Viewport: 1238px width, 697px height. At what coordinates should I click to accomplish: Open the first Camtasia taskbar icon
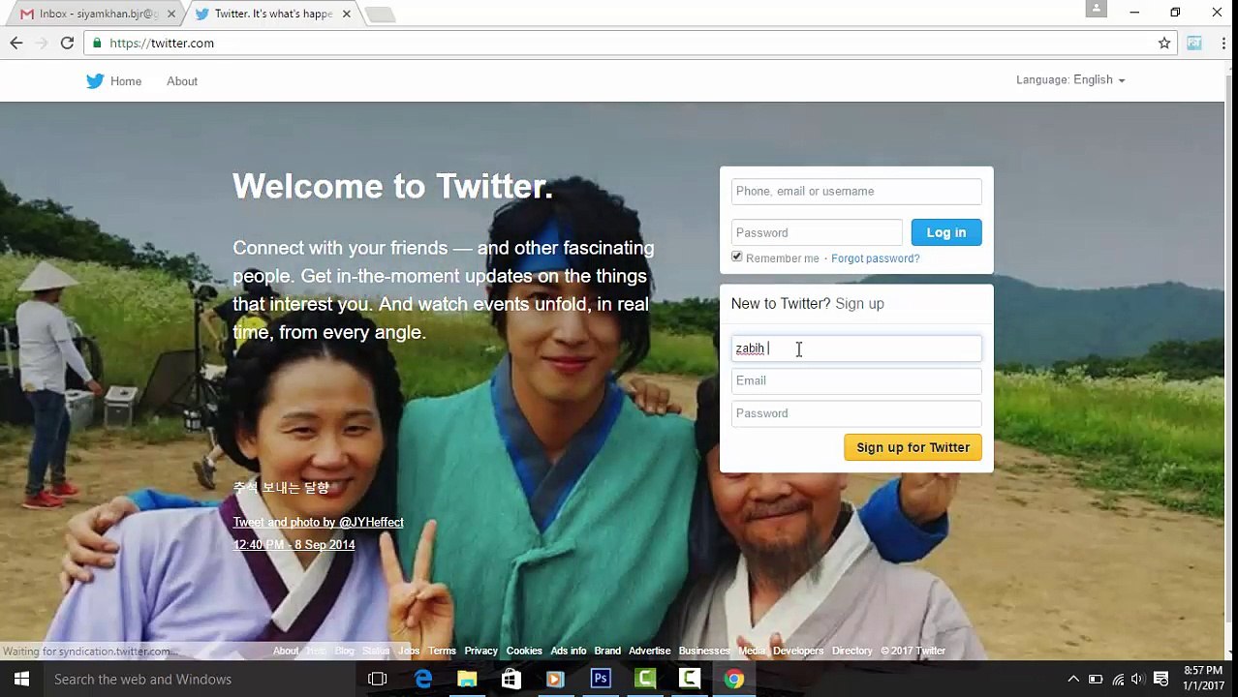pyautogui.click(x=645, y=679)
